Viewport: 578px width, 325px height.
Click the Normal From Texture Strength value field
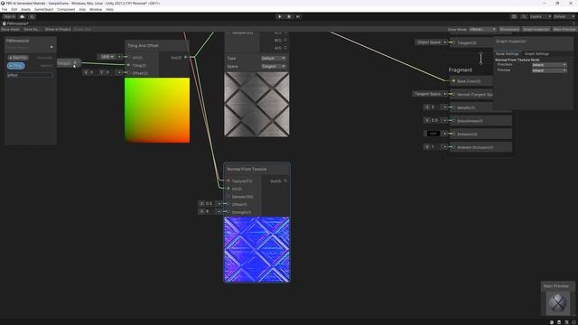coord(209,211)
